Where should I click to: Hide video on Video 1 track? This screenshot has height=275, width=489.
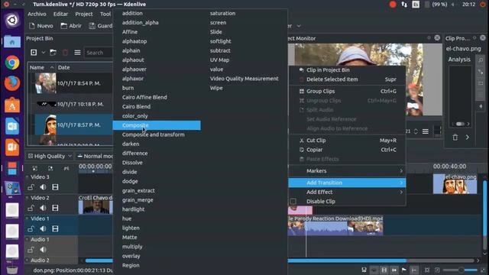click(55, 229)
